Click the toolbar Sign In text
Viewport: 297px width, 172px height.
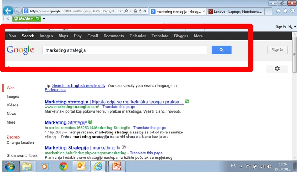(280, 27)
